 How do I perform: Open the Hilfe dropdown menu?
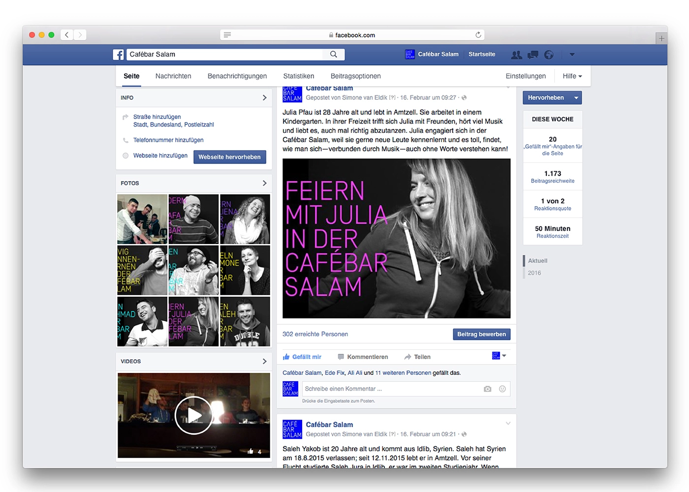point(572,76)
